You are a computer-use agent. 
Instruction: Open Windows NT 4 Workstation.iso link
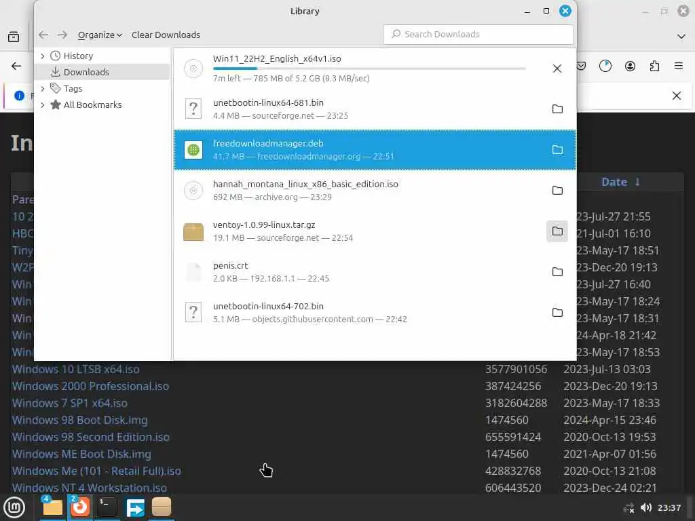(x=90, y=488)
